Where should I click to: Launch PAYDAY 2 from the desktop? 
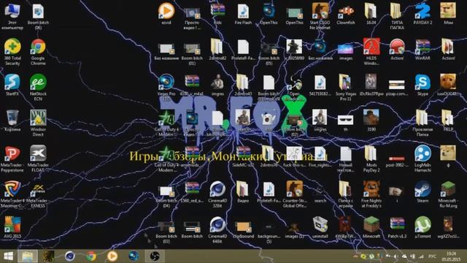coord(422,14)
